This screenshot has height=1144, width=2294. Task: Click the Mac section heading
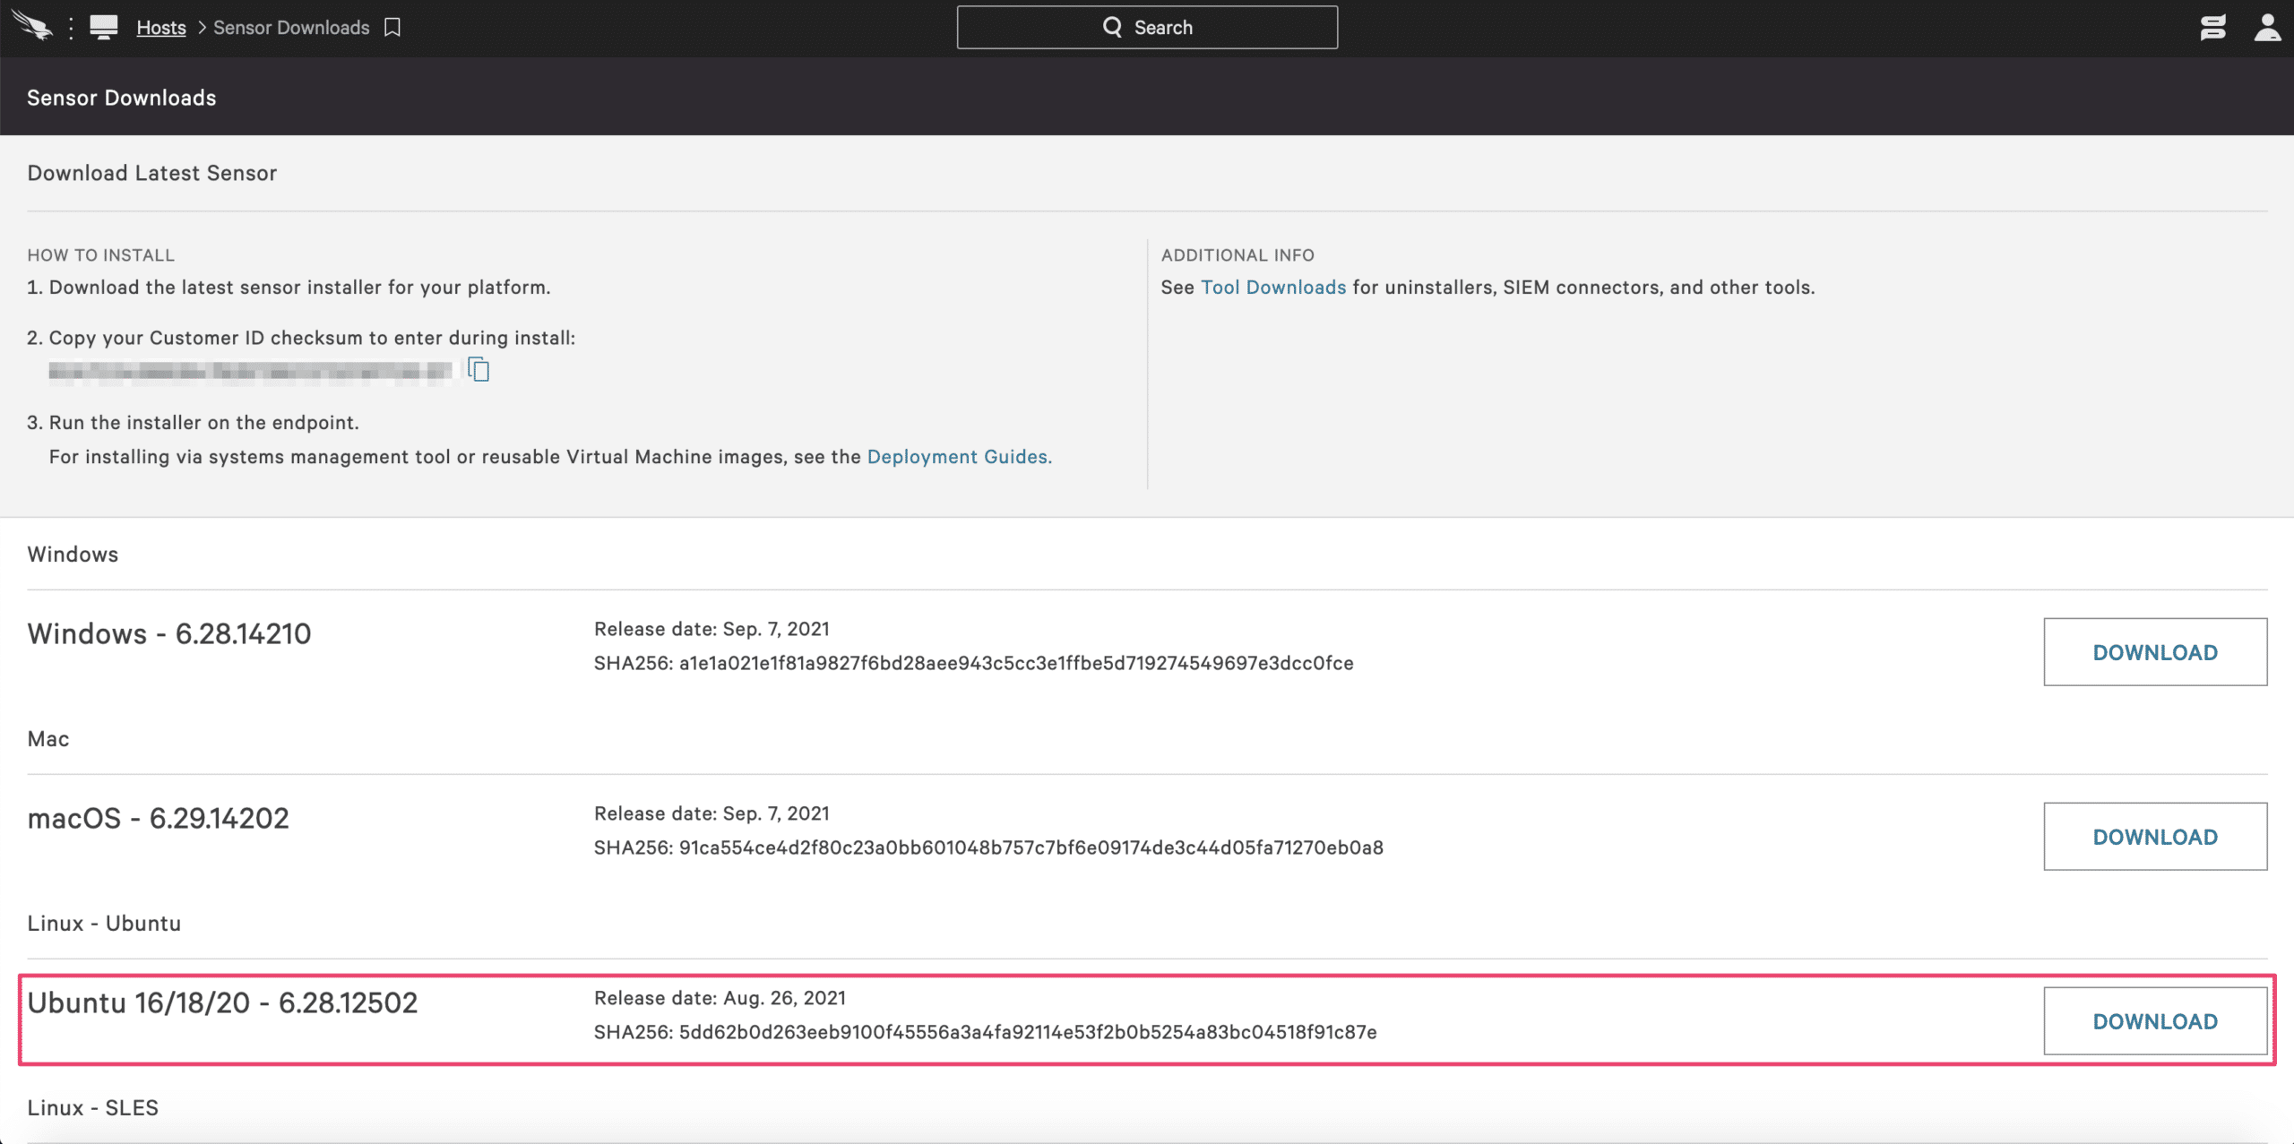48,738
